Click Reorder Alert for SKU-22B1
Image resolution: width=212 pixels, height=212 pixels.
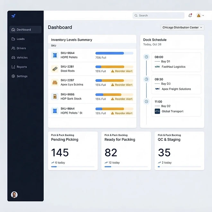pos(122,71)
